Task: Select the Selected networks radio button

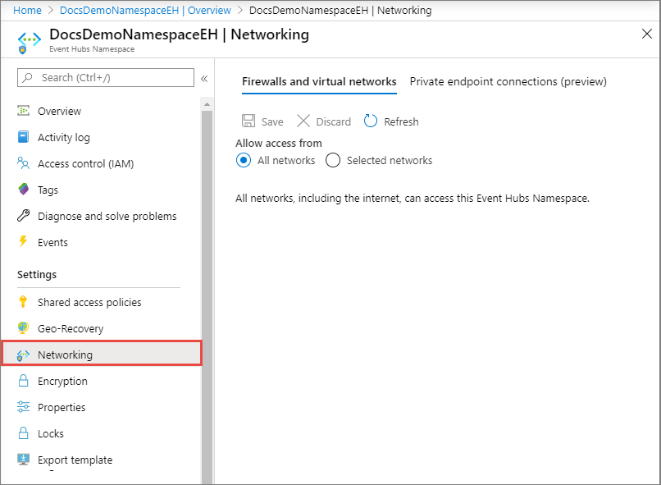Action: pyautogui.click(x=333, y=160)
